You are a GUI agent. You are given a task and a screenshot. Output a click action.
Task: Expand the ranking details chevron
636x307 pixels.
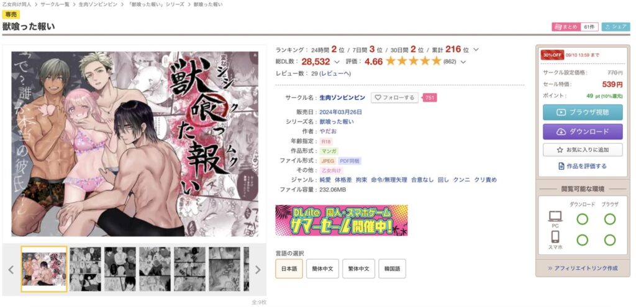[476, 50]
